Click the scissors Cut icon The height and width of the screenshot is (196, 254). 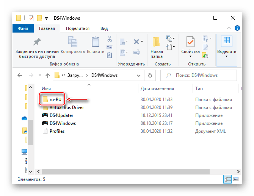click(110, 39)
